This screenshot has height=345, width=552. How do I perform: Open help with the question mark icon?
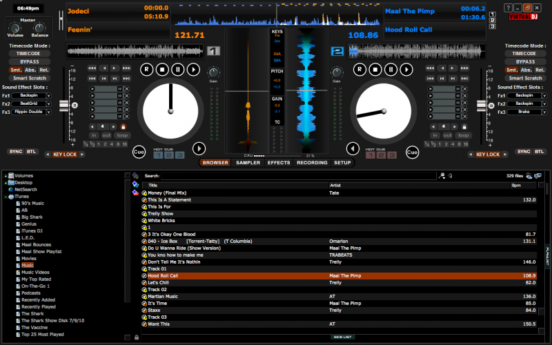click(508, 8)
